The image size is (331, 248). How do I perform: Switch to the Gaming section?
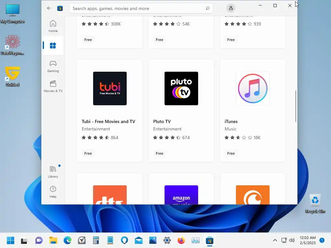click(53, 67)
